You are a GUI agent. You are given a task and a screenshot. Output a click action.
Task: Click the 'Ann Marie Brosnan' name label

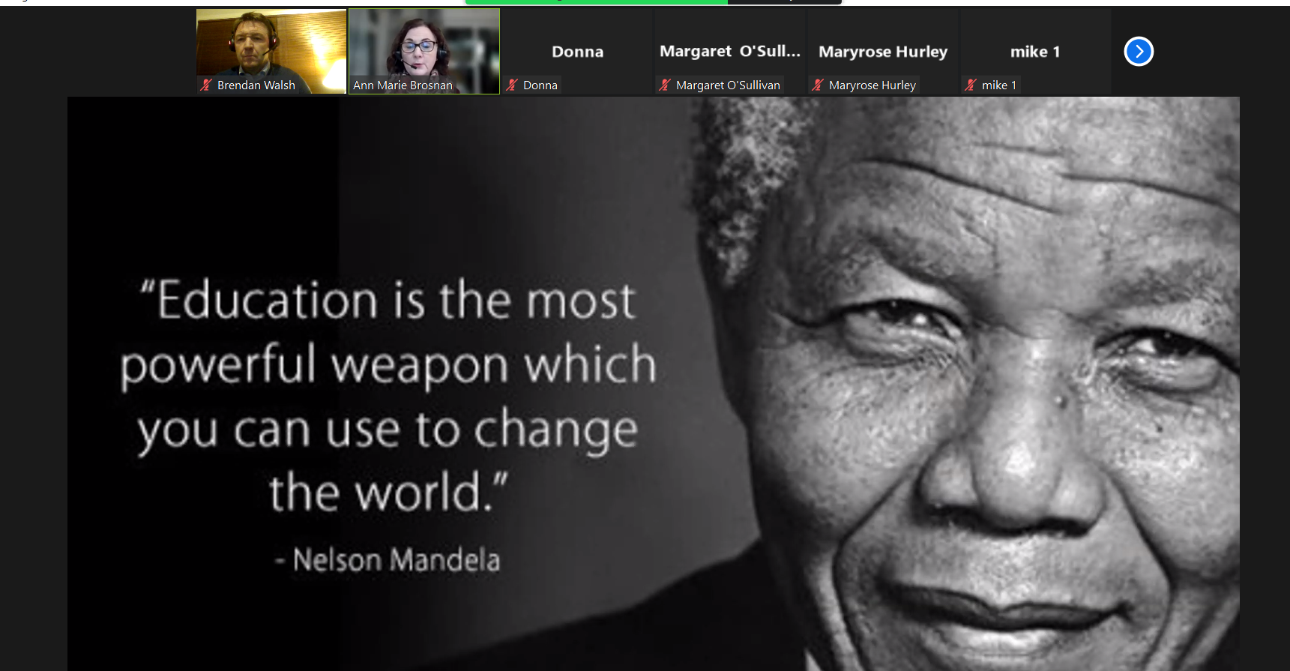[x=403, y=85]
